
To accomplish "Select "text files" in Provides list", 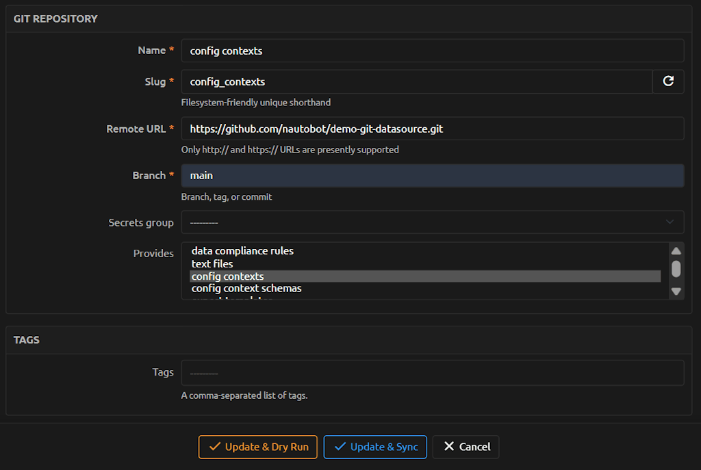I will (x=212, y=264).
